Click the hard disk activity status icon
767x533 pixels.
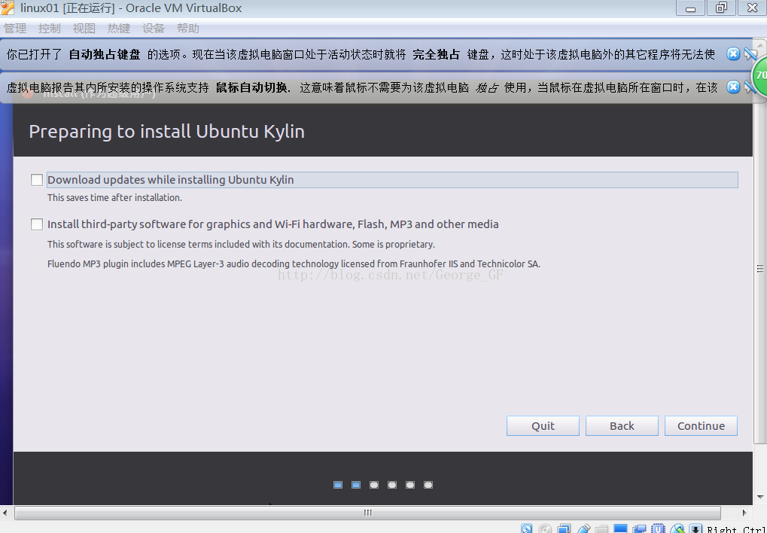coord(526,528)
